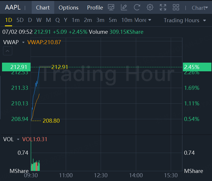Click the yellow 212.91 high price marker

point(59,67)
